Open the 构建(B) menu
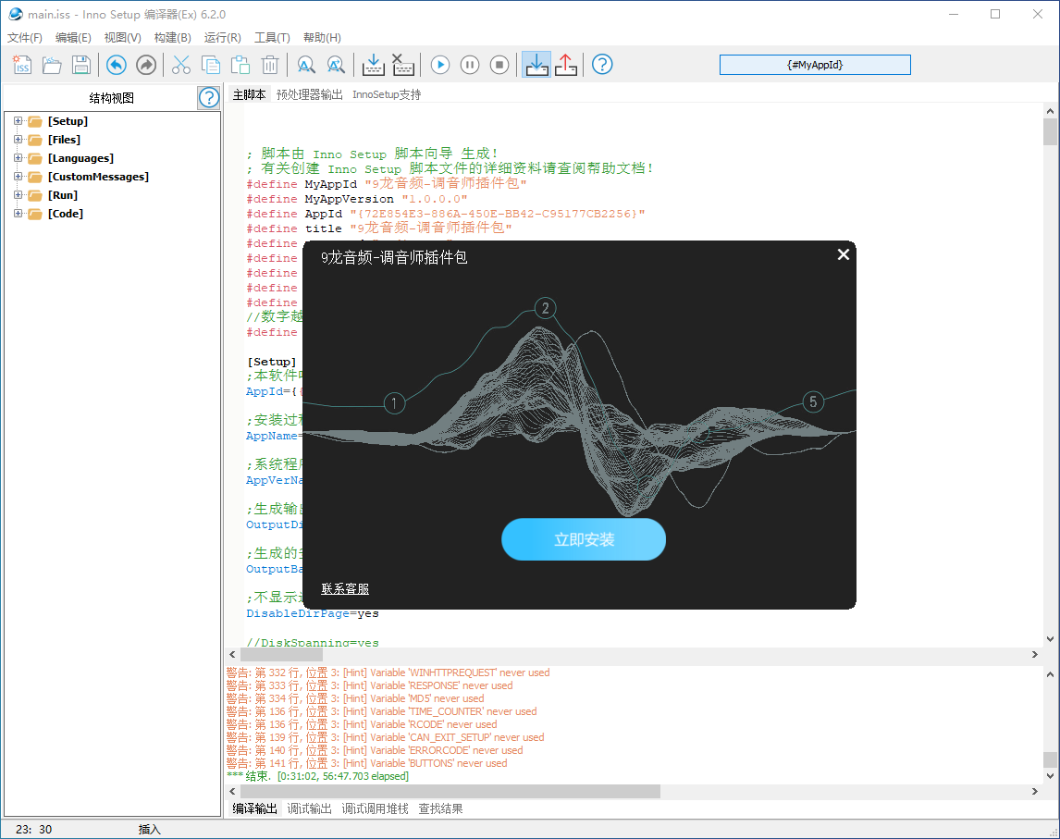 [x=172, y=38]
